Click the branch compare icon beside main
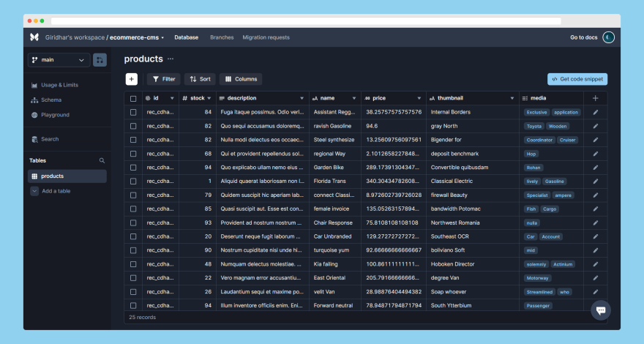644x344 pixels. (100, 60)
